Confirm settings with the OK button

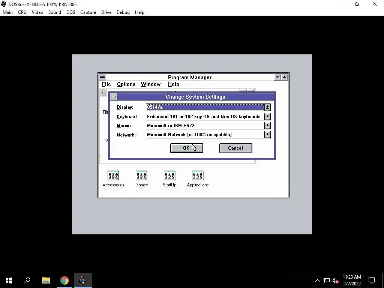(187, 148)
